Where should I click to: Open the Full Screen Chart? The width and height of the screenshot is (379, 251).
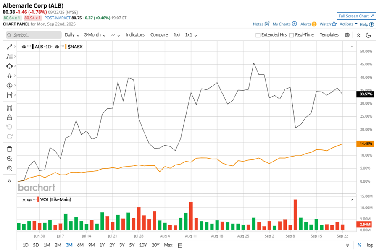356,16
